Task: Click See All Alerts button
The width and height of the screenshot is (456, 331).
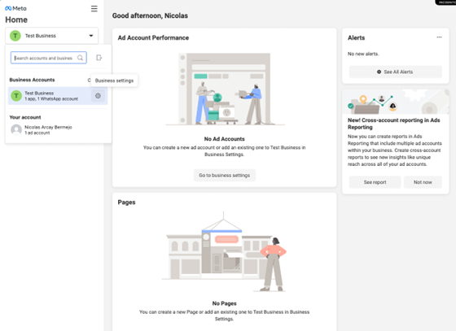Action: (396, 72)
